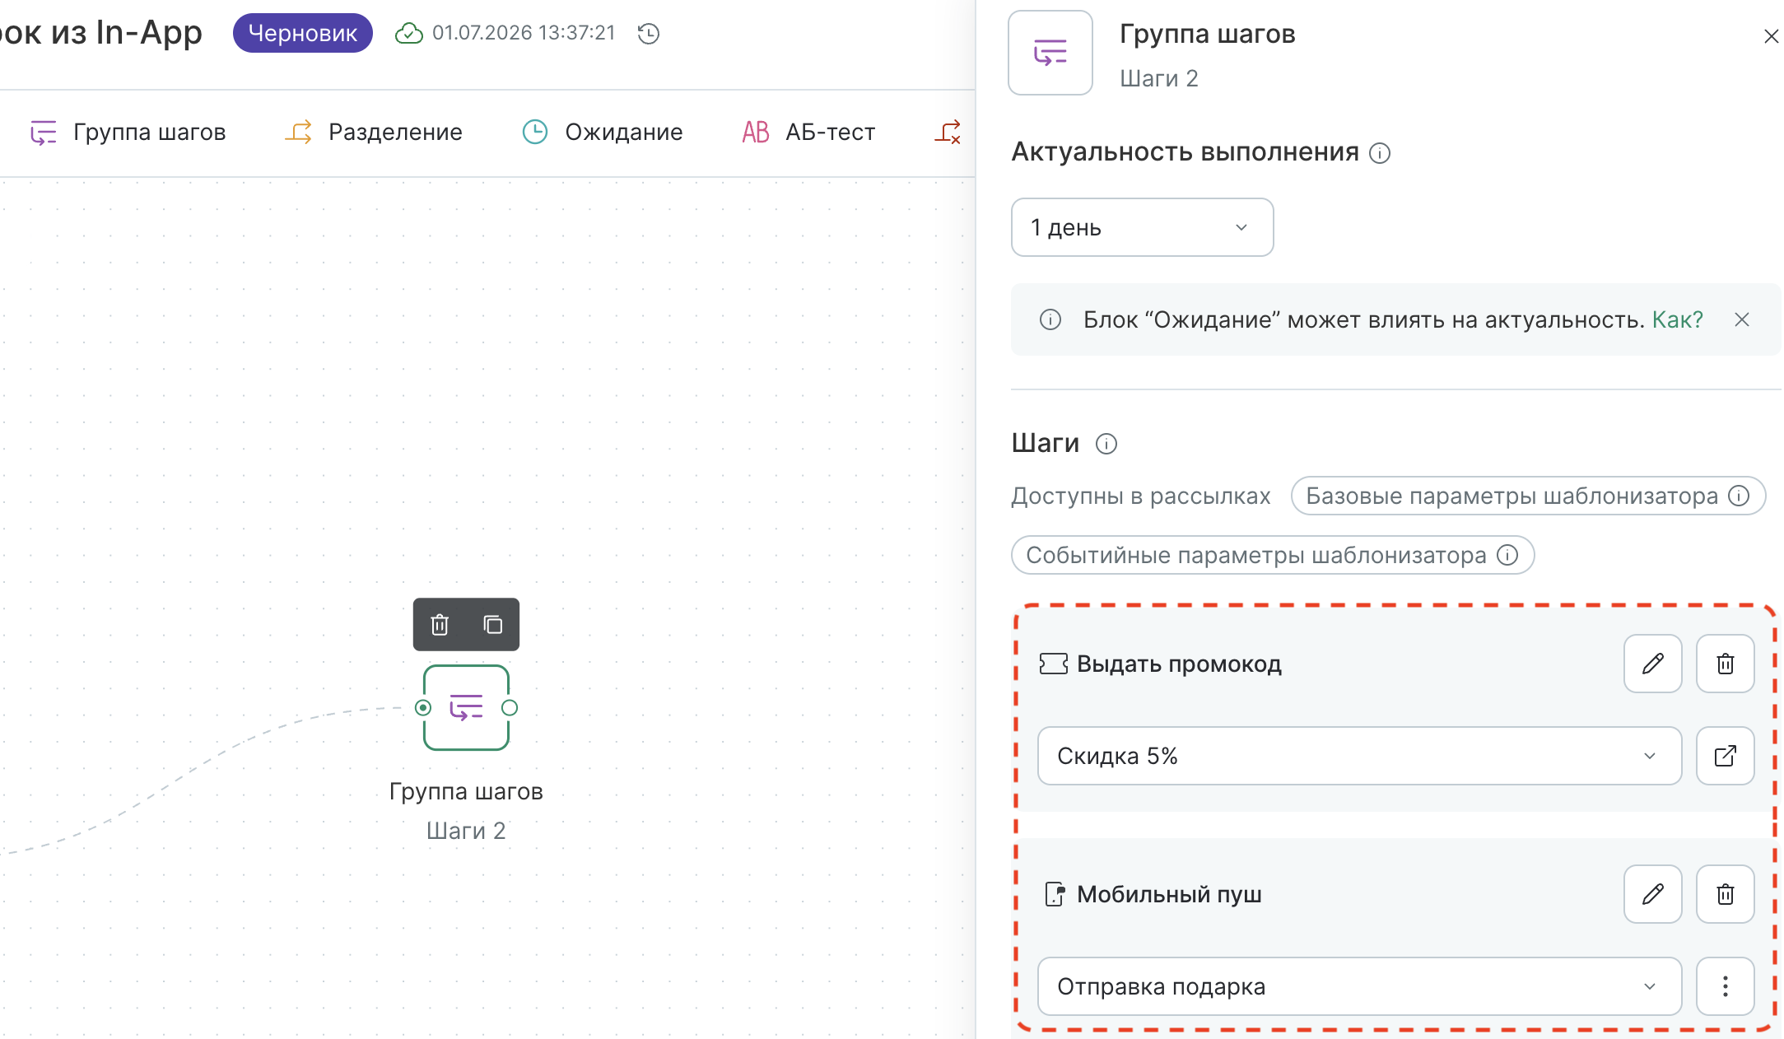Click Событийные параметры шаблонизатора chip

(x=1273, y=555)
